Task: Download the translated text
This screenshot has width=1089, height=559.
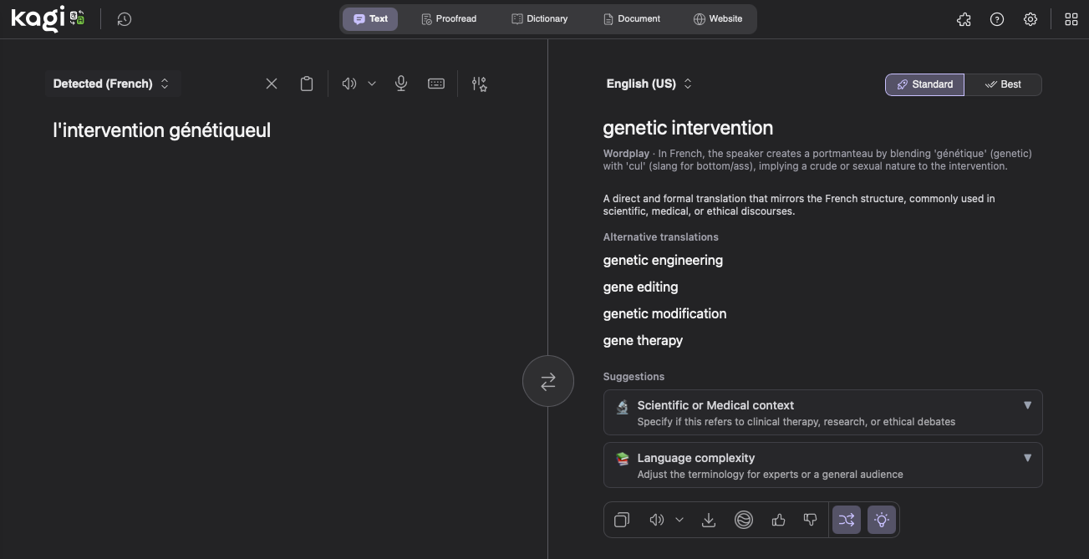Action: pos(709,520)
